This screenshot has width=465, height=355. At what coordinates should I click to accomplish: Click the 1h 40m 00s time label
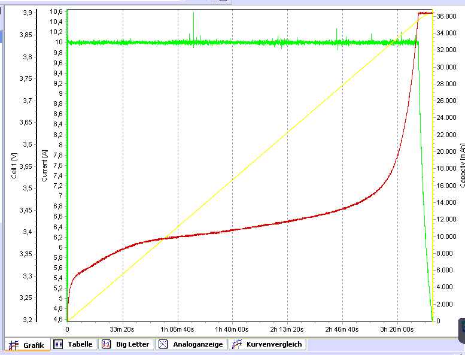point(232,329)
